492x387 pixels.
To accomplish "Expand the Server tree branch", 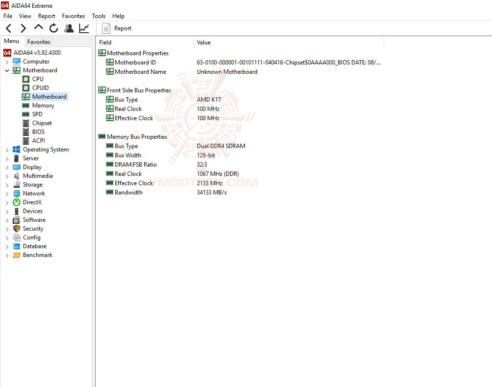I will pos(7,158).
